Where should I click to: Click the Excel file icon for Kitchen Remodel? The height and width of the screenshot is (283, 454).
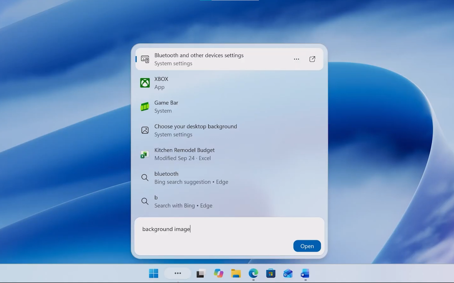145,154
